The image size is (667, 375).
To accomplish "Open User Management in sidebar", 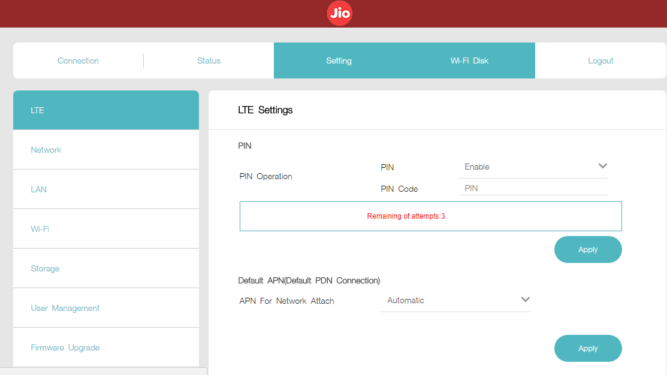I will click(x=106, y=308).
